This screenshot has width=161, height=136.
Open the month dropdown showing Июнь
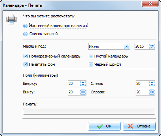point(126,46)
